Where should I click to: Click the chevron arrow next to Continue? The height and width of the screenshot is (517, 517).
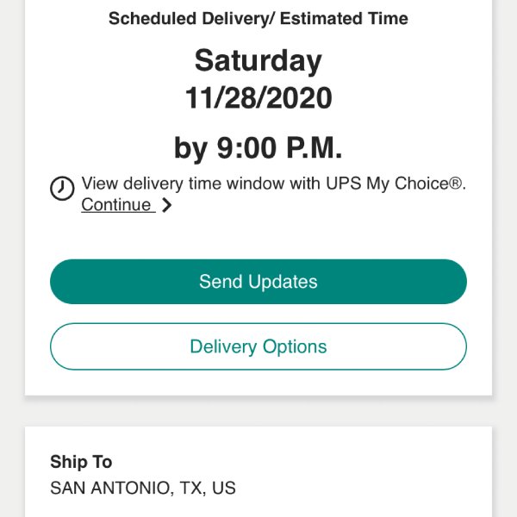(167, 205)
